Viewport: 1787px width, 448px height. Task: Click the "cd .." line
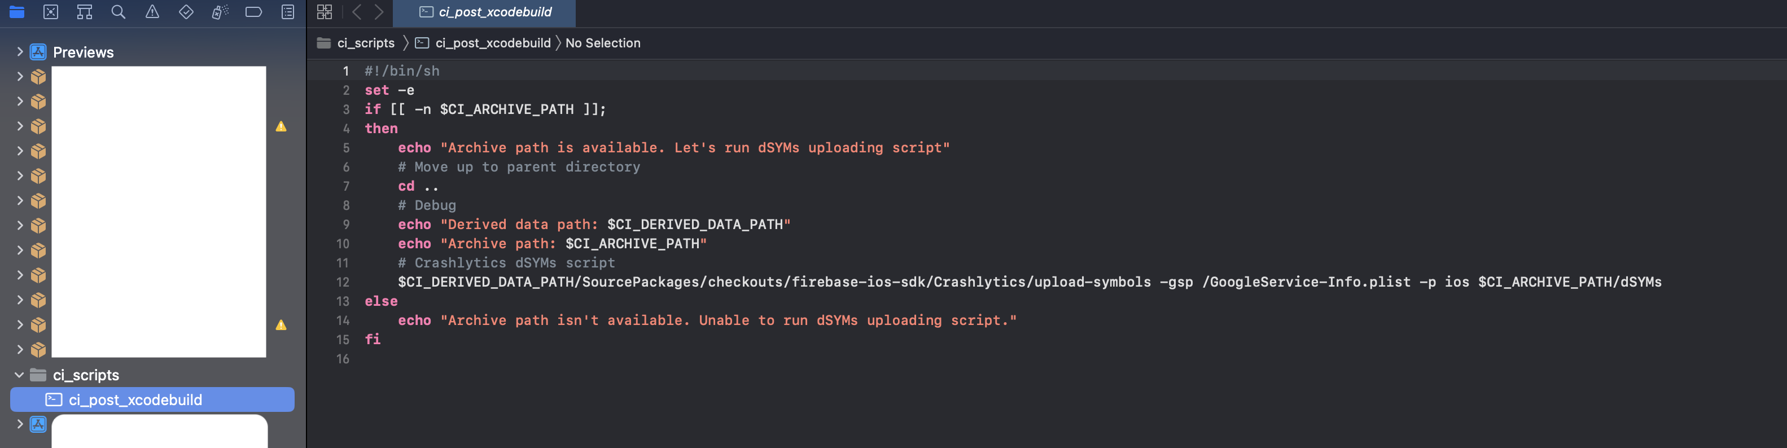click(418, 186)
